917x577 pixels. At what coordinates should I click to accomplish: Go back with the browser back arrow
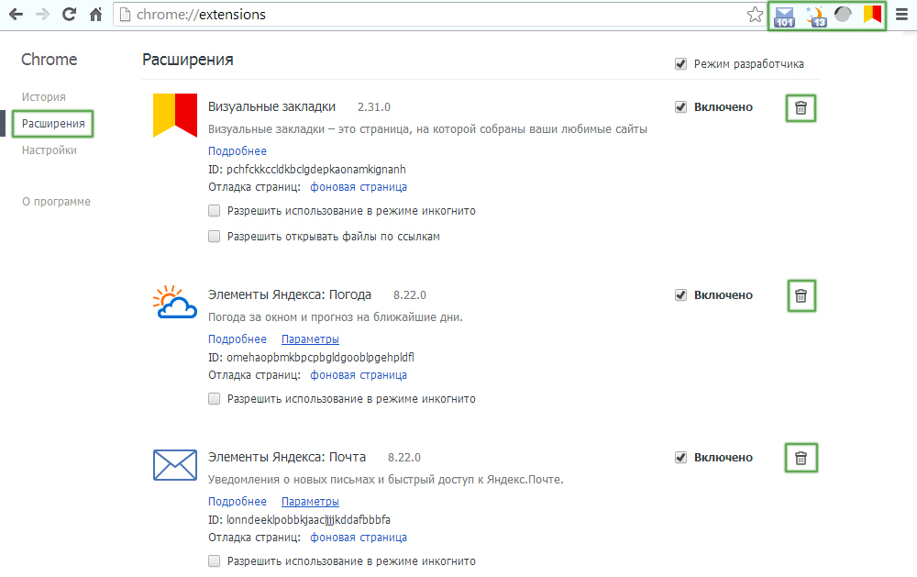click(x=16, y=14)
